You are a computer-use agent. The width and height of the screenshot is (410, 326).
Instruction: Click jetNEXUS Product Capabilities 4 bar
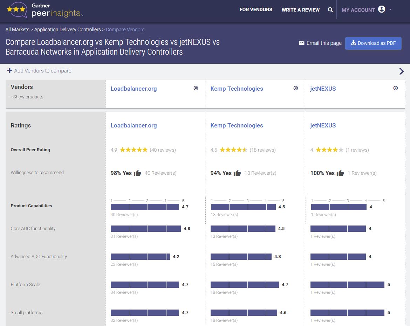pyautogui.click(x=339, y=207)
